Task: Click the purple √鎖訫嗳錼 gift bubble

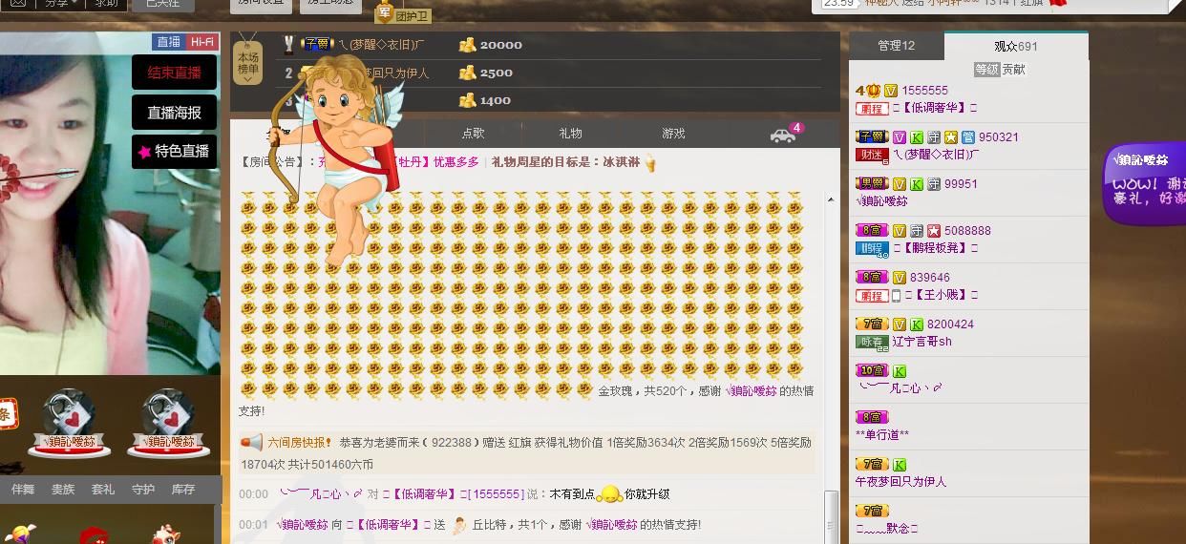Action: [x=1146, y=183]
